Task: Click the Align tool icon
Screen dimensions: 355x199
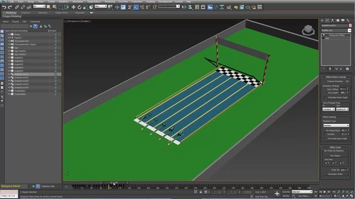Action: coord(190,7)
